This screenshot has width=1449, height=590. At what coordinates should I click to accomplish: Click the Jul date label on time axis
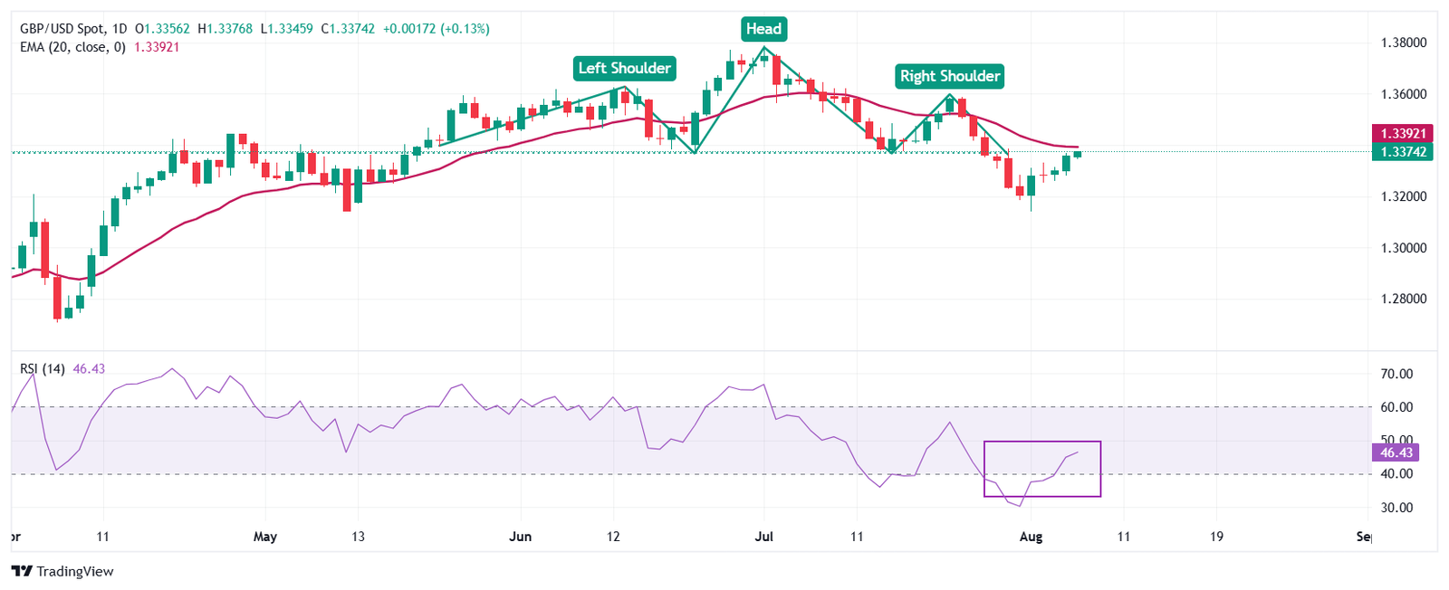[x=764, y=537]
